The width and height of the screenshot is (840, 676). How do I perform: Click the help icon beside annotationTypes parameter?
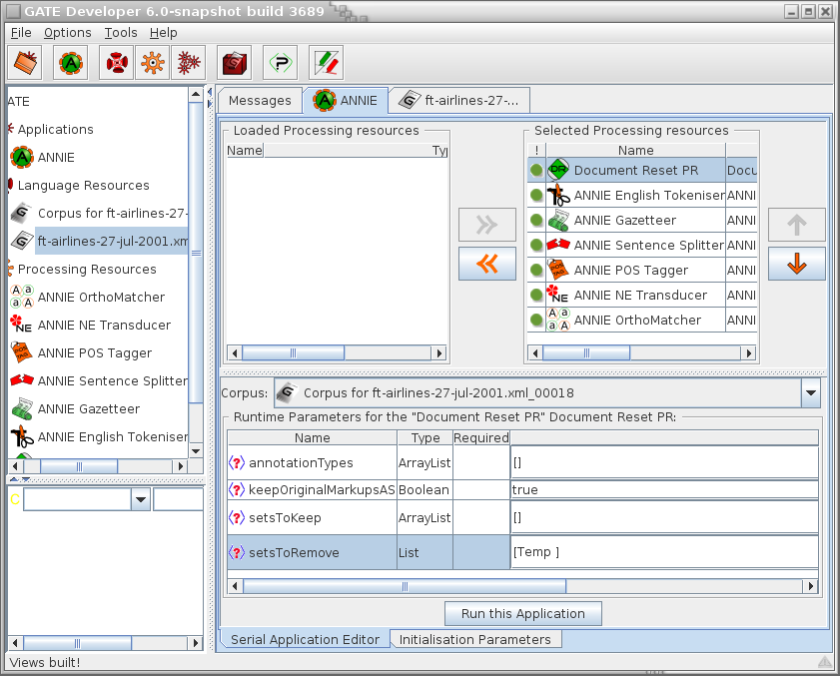tap(237, 462)
